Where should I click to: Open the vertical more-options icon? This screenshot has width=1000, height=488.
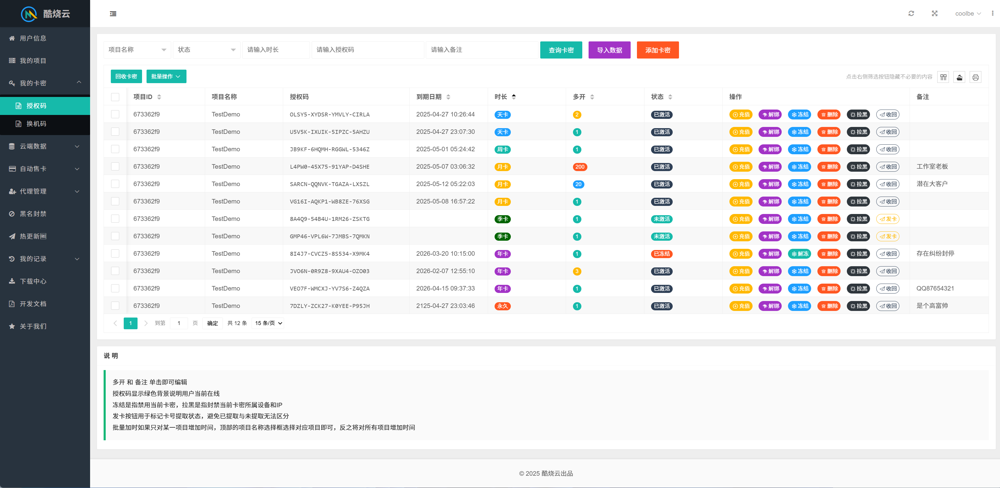click(x=992, y=14)
